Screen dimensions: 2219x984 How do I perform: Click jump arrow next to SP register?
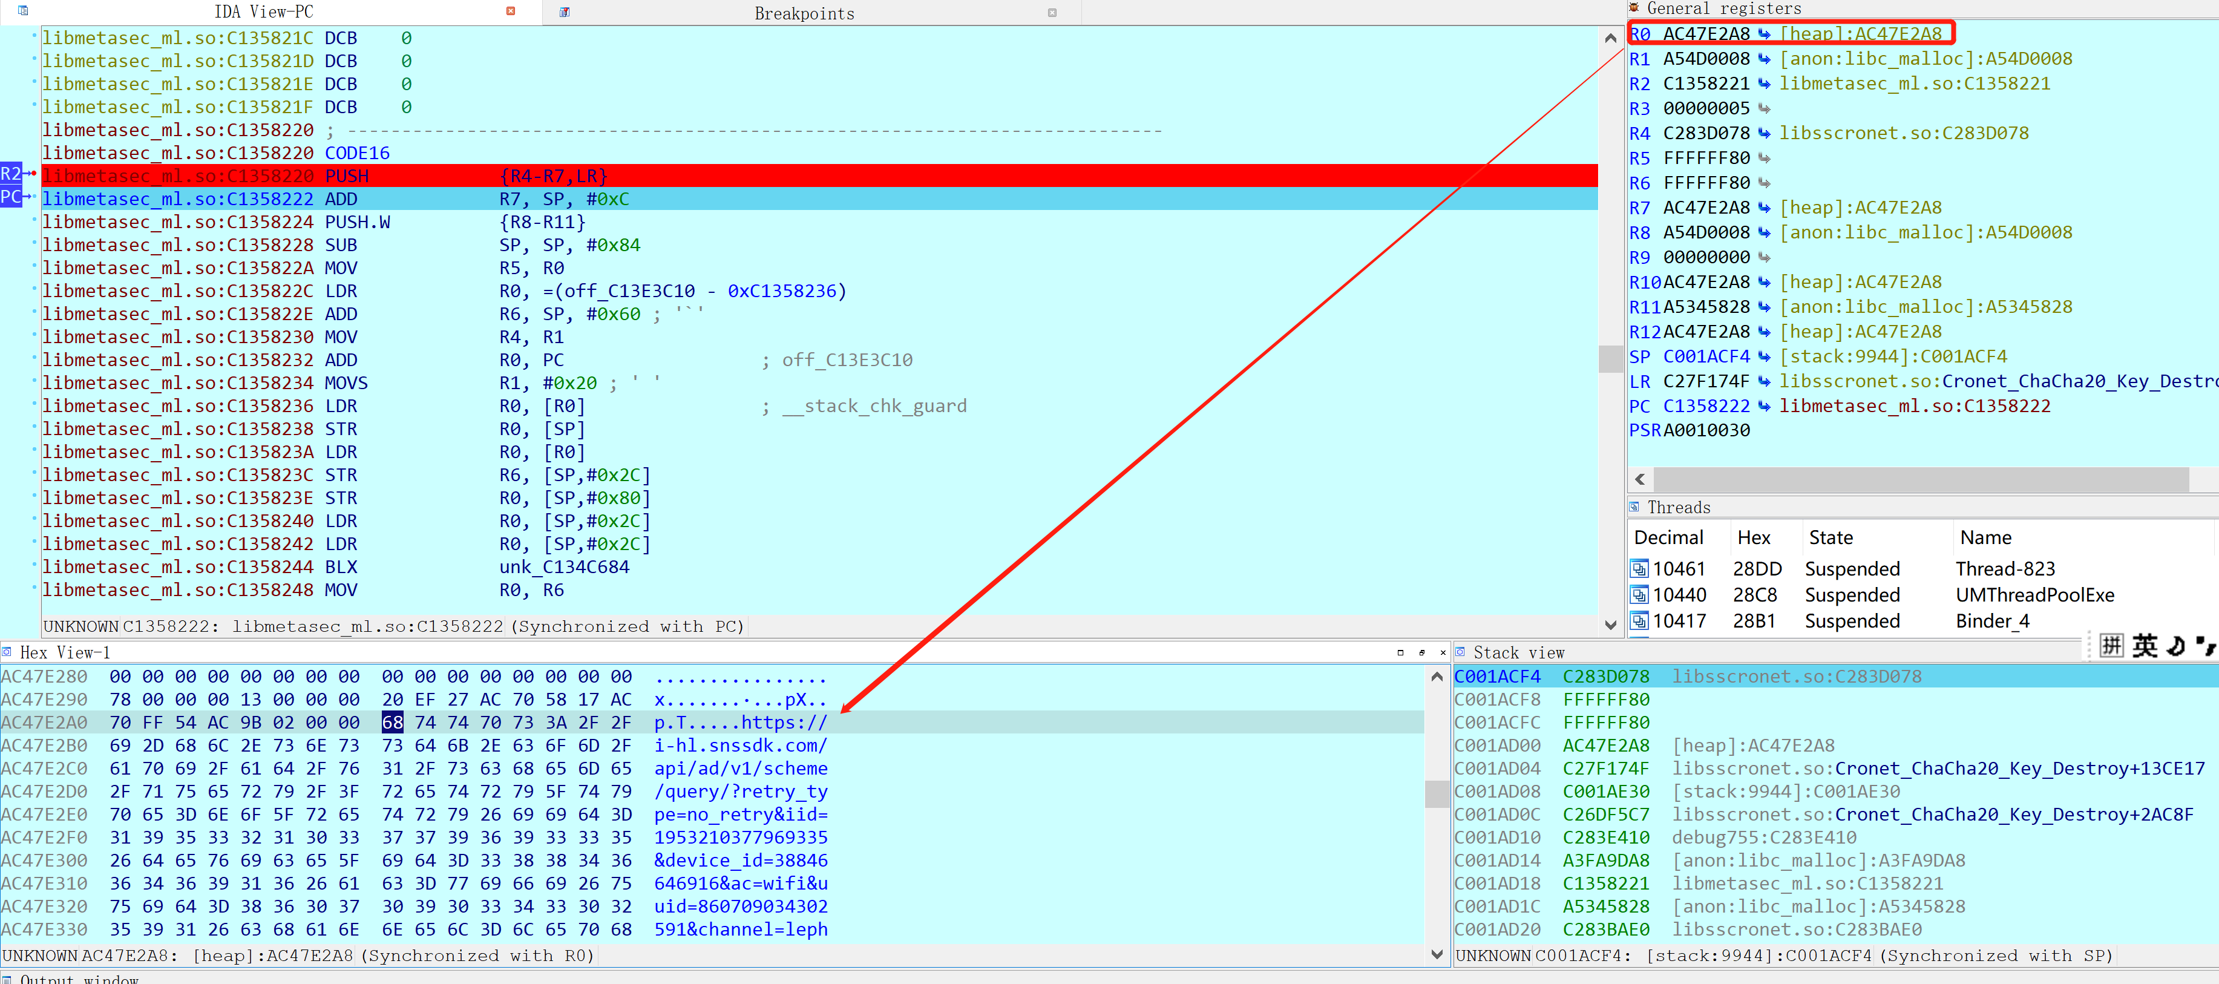click(x=1764, y=356)
